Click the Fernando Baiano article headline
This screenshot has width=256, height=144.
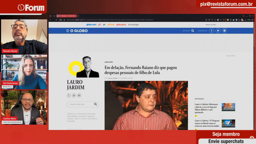140,70
